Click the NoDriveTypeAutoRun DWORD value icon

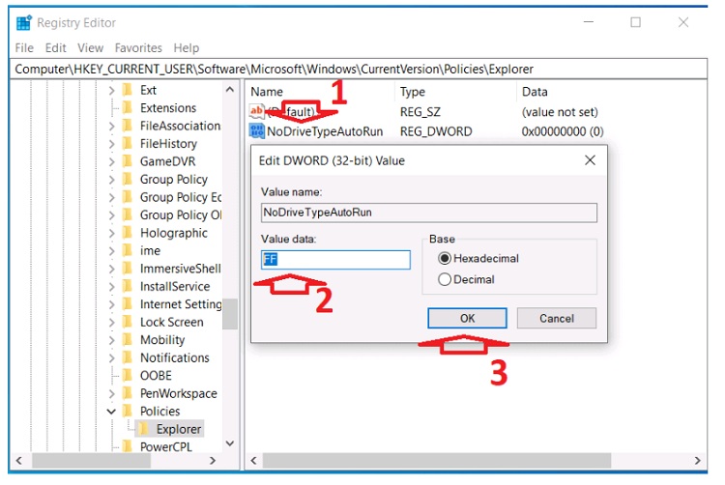(257, 131)
